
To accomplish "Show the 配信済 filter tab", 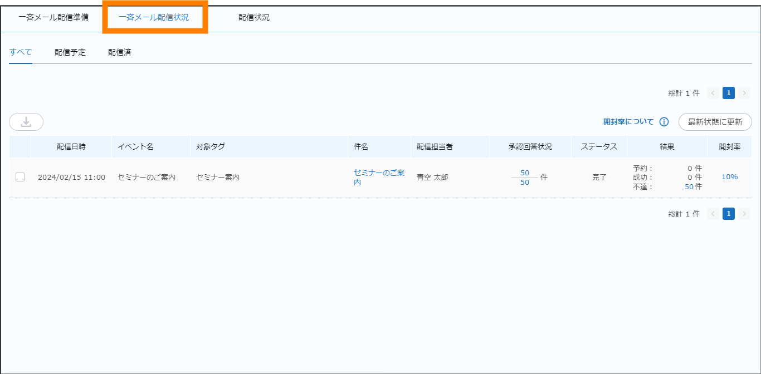I will coord(120,52).
